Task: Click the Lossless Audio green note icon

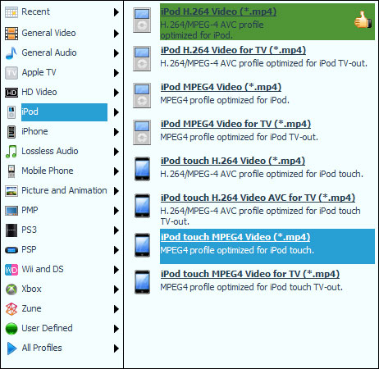Action: tap(11, 152)
